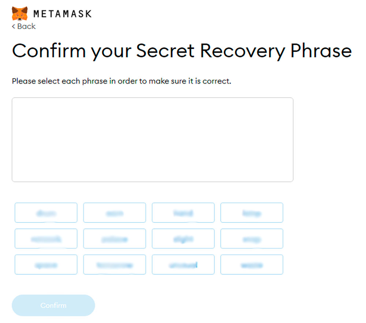
Task: Choose the fourth blurred word, middle row
Action: 252,239
